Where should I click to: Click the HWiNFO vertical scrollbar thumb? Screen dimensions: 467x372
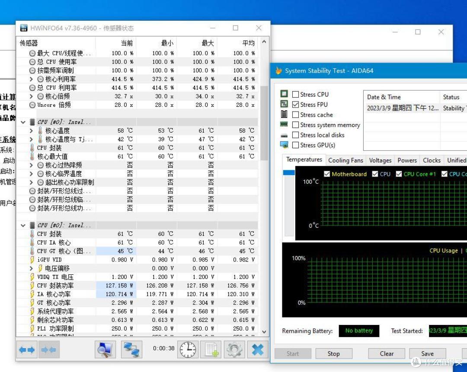click(264, 123)
